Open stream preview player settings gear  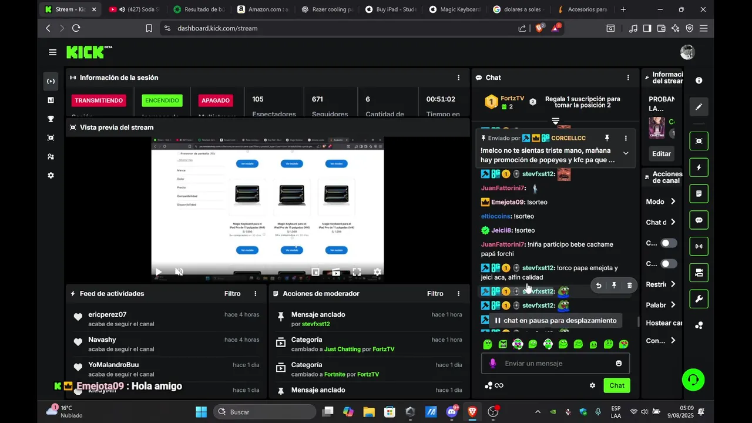point(377,272)
